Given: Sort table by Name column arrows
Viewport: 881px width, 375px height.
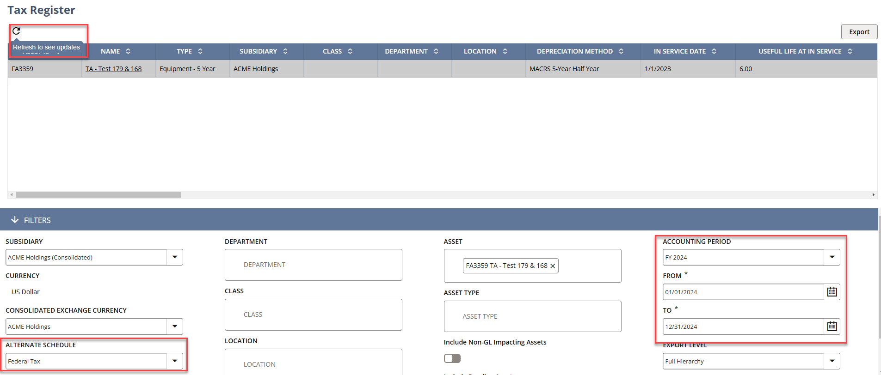Looking at the screenshot, I should coord(128,51).
